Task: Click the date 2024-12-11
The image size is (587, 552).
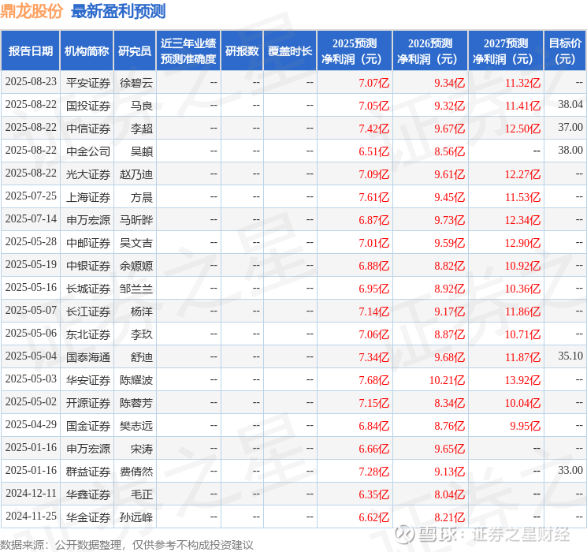Action: click(x=31, y=493)
